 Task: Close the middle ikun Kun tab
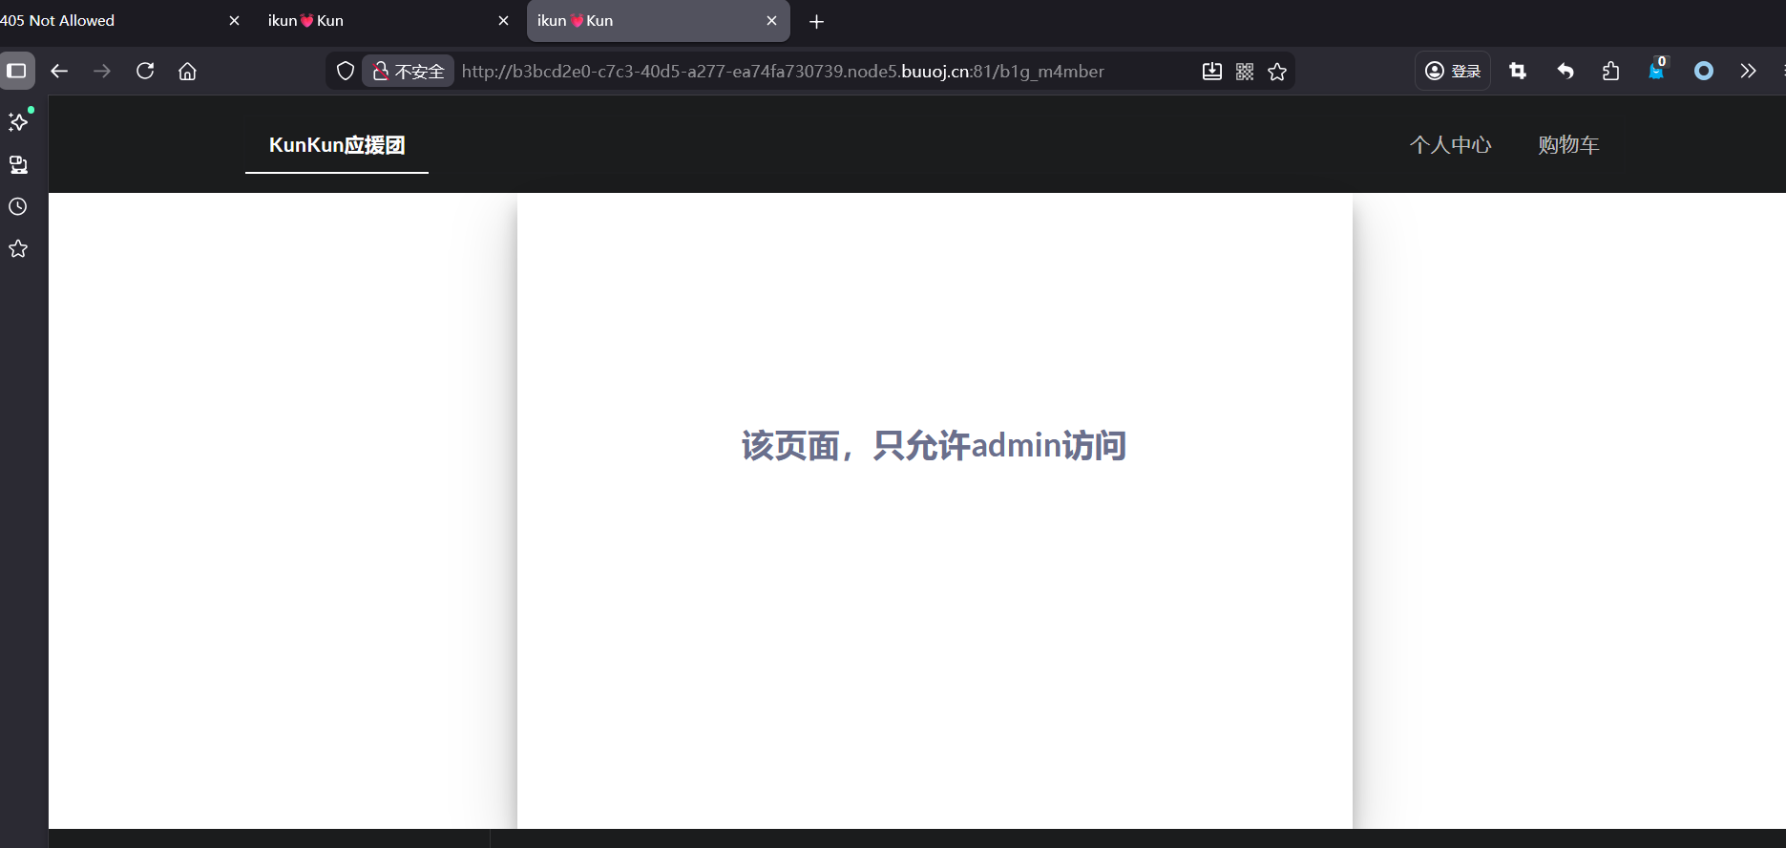(x=504, y=20)
